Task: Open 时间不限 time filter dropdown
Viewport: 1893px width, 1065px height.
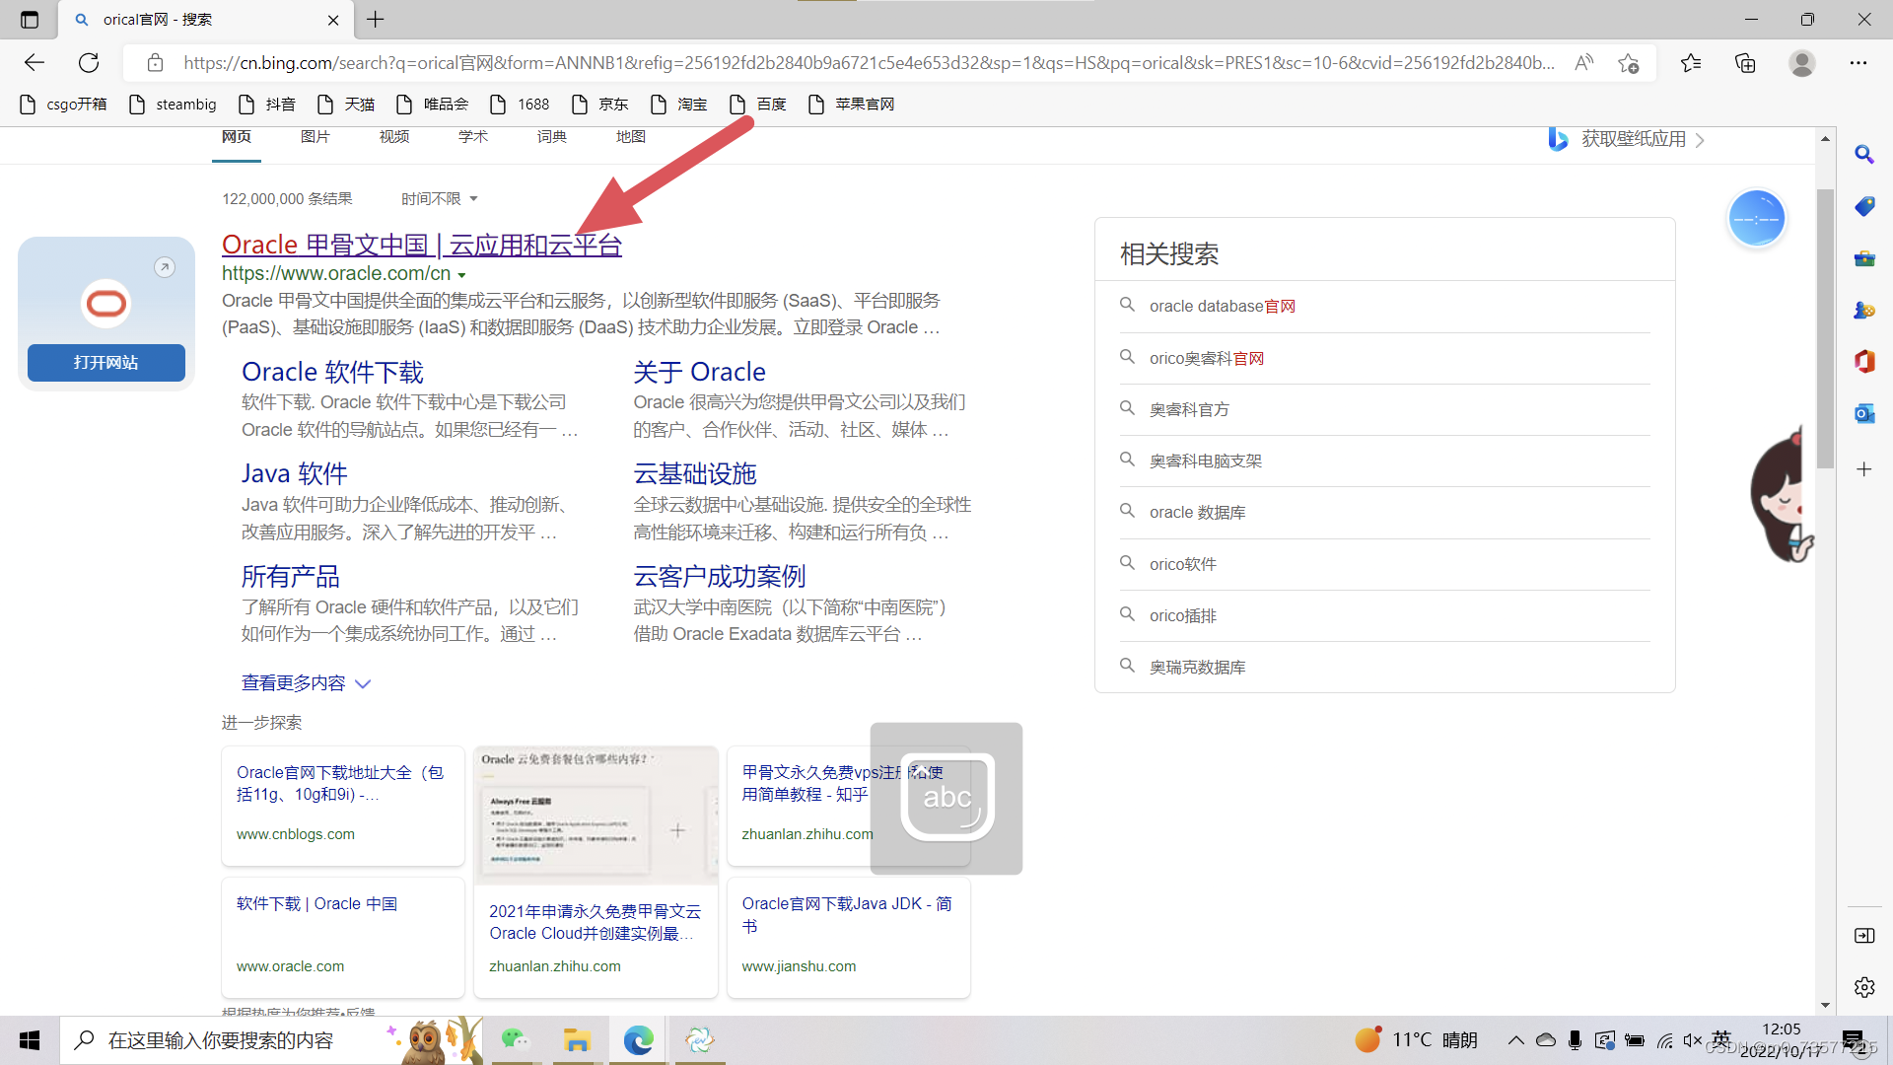Action: (x=440, y=199)
